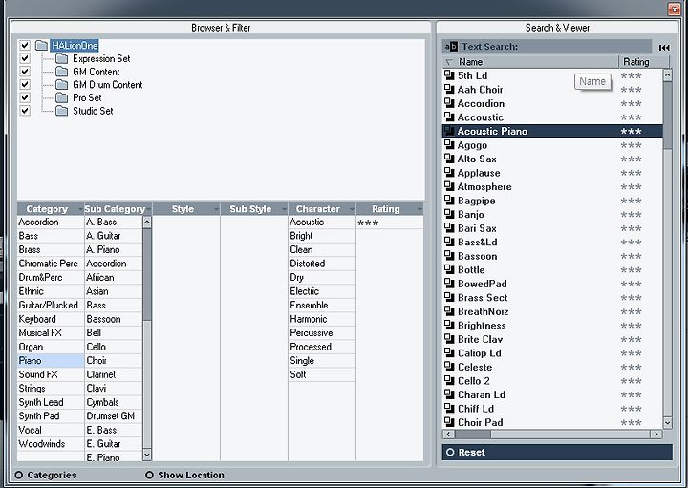This screenshot has height=488, width=688.
Task: Sort results by the Rating column header
Action: coord(644,62)
